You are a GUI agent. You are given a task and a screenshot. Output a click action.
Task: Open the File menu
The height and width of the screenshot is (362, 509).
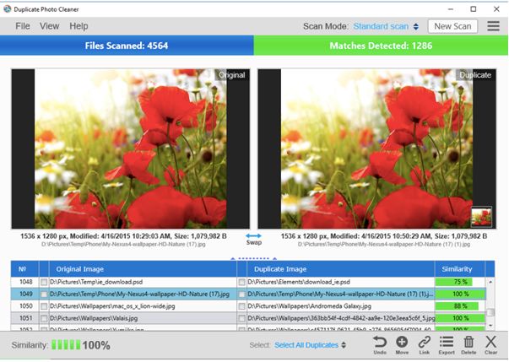(x=23, y=26)
